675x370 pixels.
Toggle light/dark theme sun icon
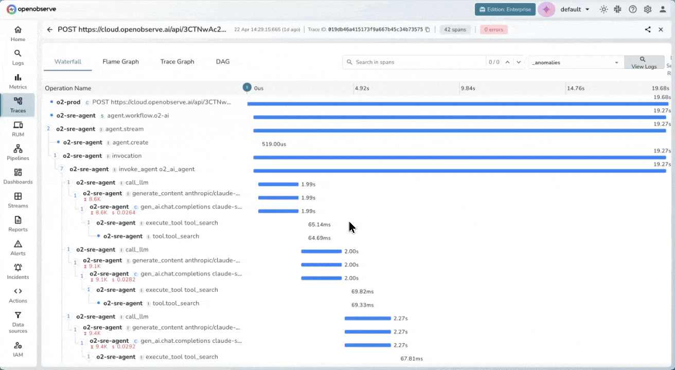coord(603,9)
